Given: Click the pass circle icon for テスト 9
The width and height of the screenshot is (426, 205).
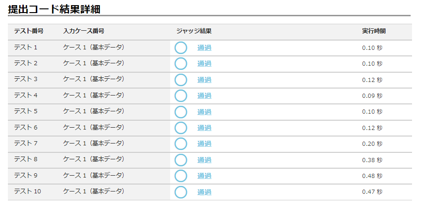Looking at the screenshot, I should [181, 176].
